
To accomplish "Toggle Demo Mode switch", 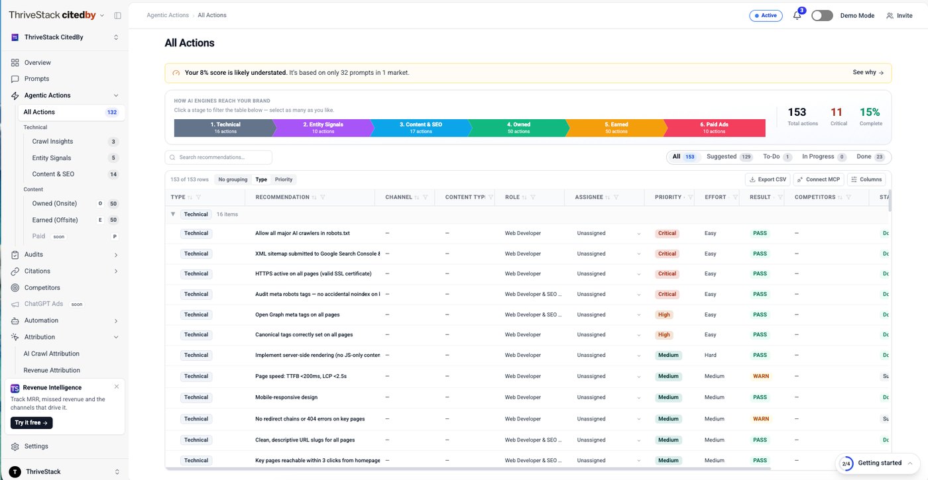I will (822, 16).
